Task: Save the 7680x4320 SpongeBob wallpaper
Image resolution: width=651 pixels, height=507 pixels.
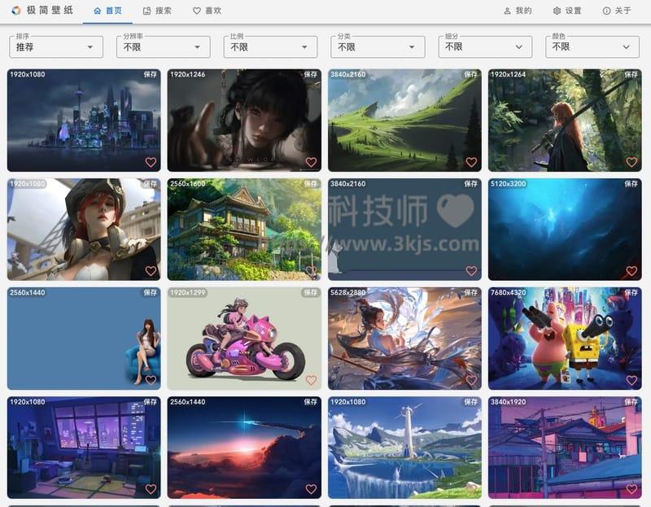Action: (x=631, y=292)
